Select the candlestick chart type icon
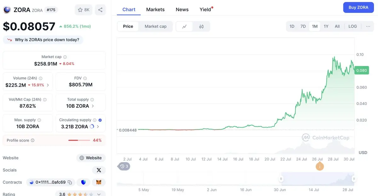 point(201,26)
